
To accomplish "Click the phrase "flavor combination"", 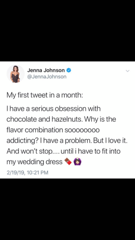I will point(35,130).
